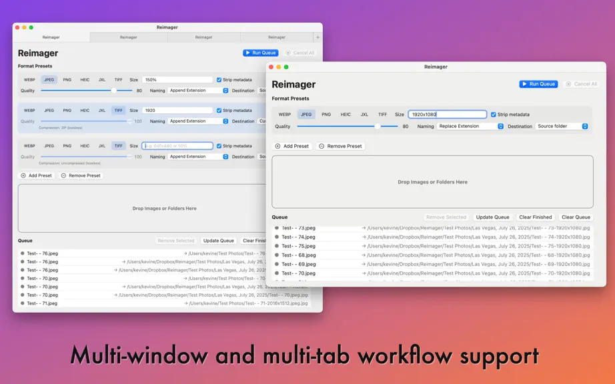Select WEBP format in the front window
615x384 pixels.
[285, 115]
